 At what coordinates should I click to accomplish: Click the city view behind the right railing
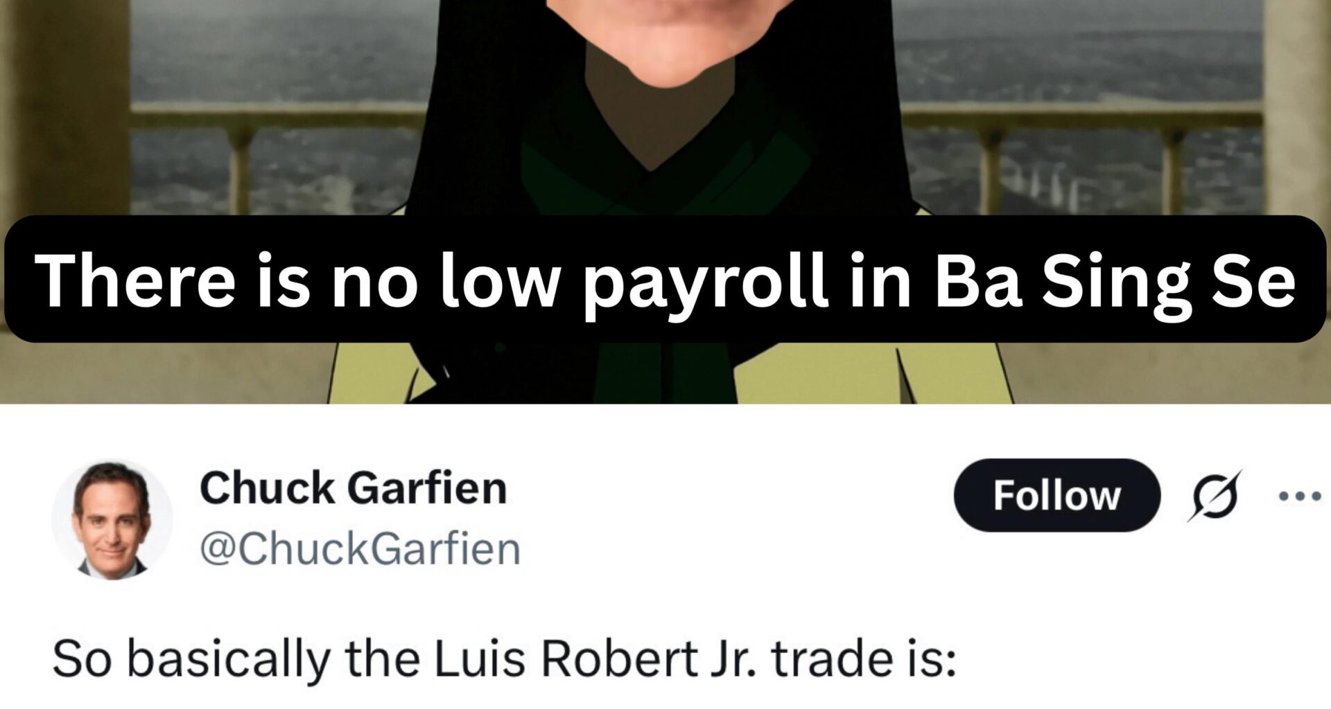point(1081,55)
